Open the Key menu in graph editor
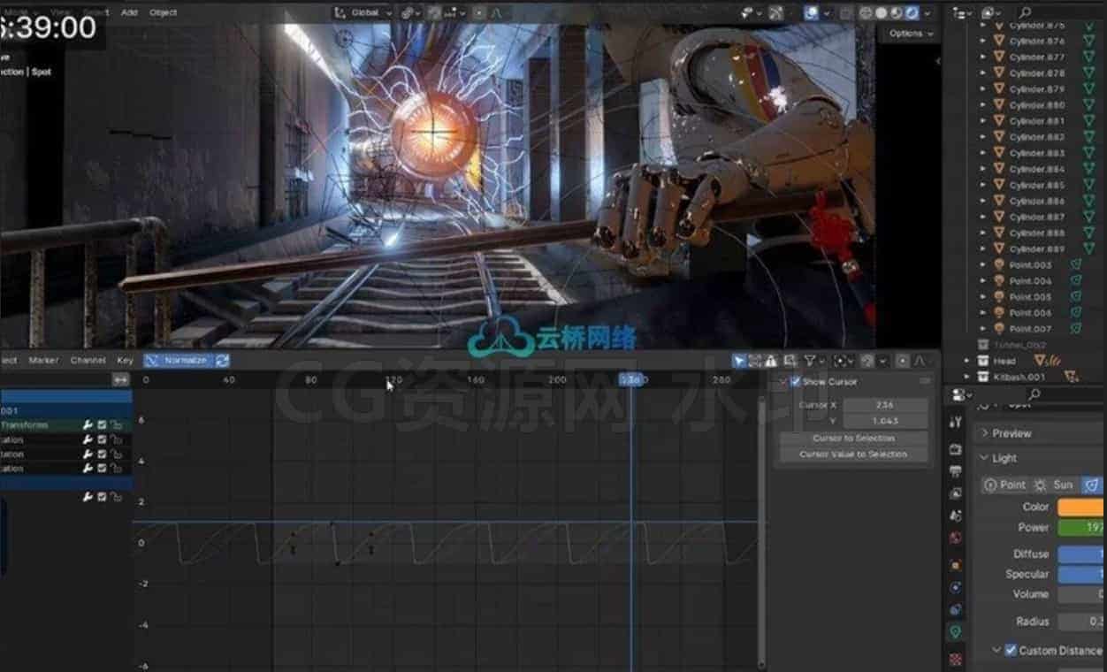The image size is (1107, 672). pyautogui.click(x=125, y=361)
